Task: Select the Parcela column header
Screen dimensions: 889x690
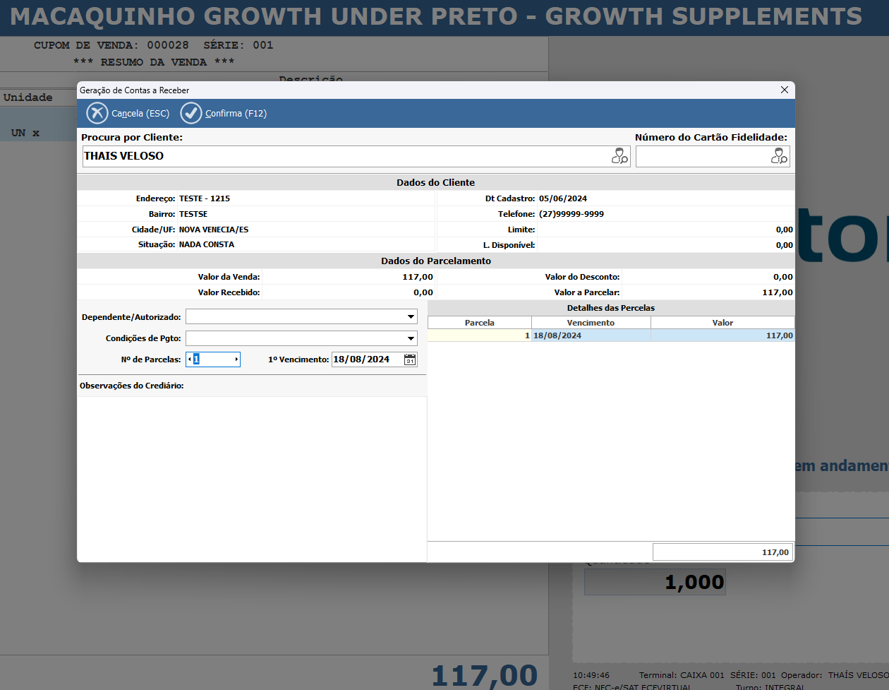Action: pyautogui.click(x=480, y=323)
